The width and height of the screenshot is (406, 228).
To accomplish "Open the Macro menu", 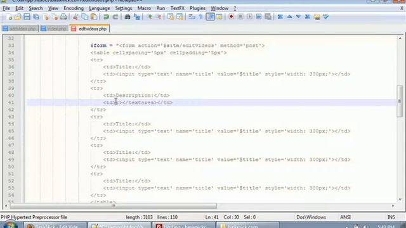I will click(144, 8).
